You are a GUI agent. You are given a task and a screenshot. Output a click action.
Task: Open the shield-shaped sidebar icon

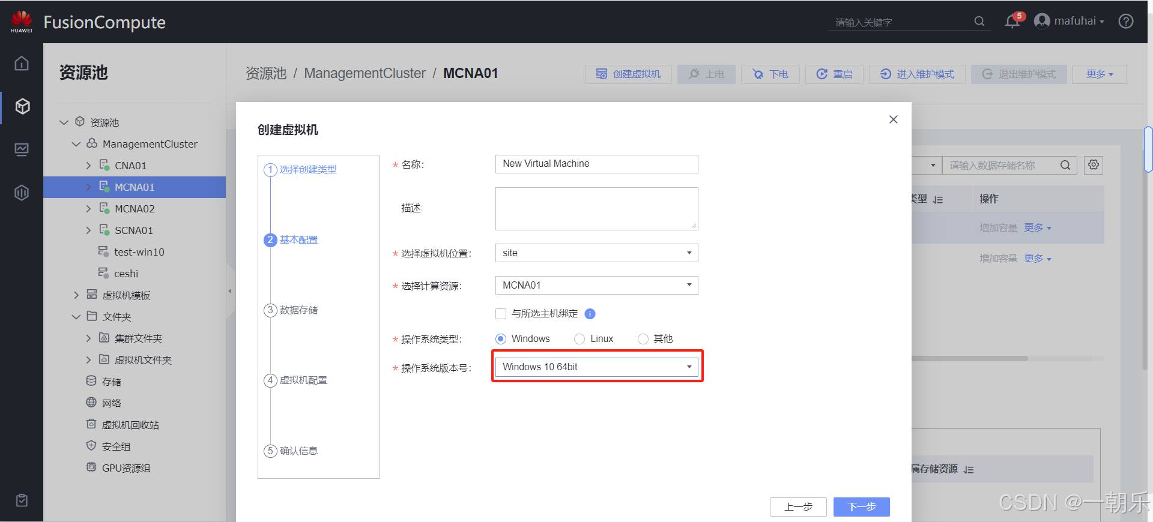click(x=22, y=193)
